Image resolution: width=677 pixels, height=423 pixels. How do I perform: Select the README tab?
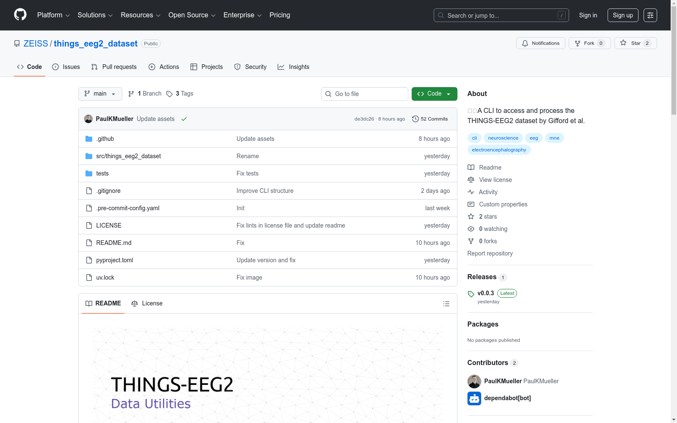(x=103, y=303)
